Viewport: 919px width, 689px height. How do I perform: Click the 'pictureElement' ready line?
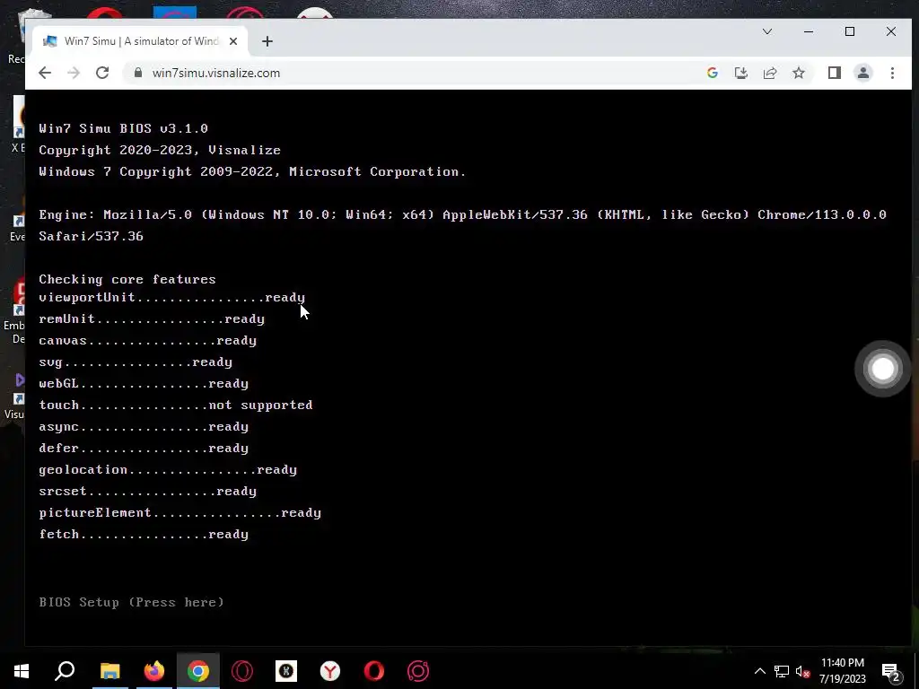click(179, 512)
